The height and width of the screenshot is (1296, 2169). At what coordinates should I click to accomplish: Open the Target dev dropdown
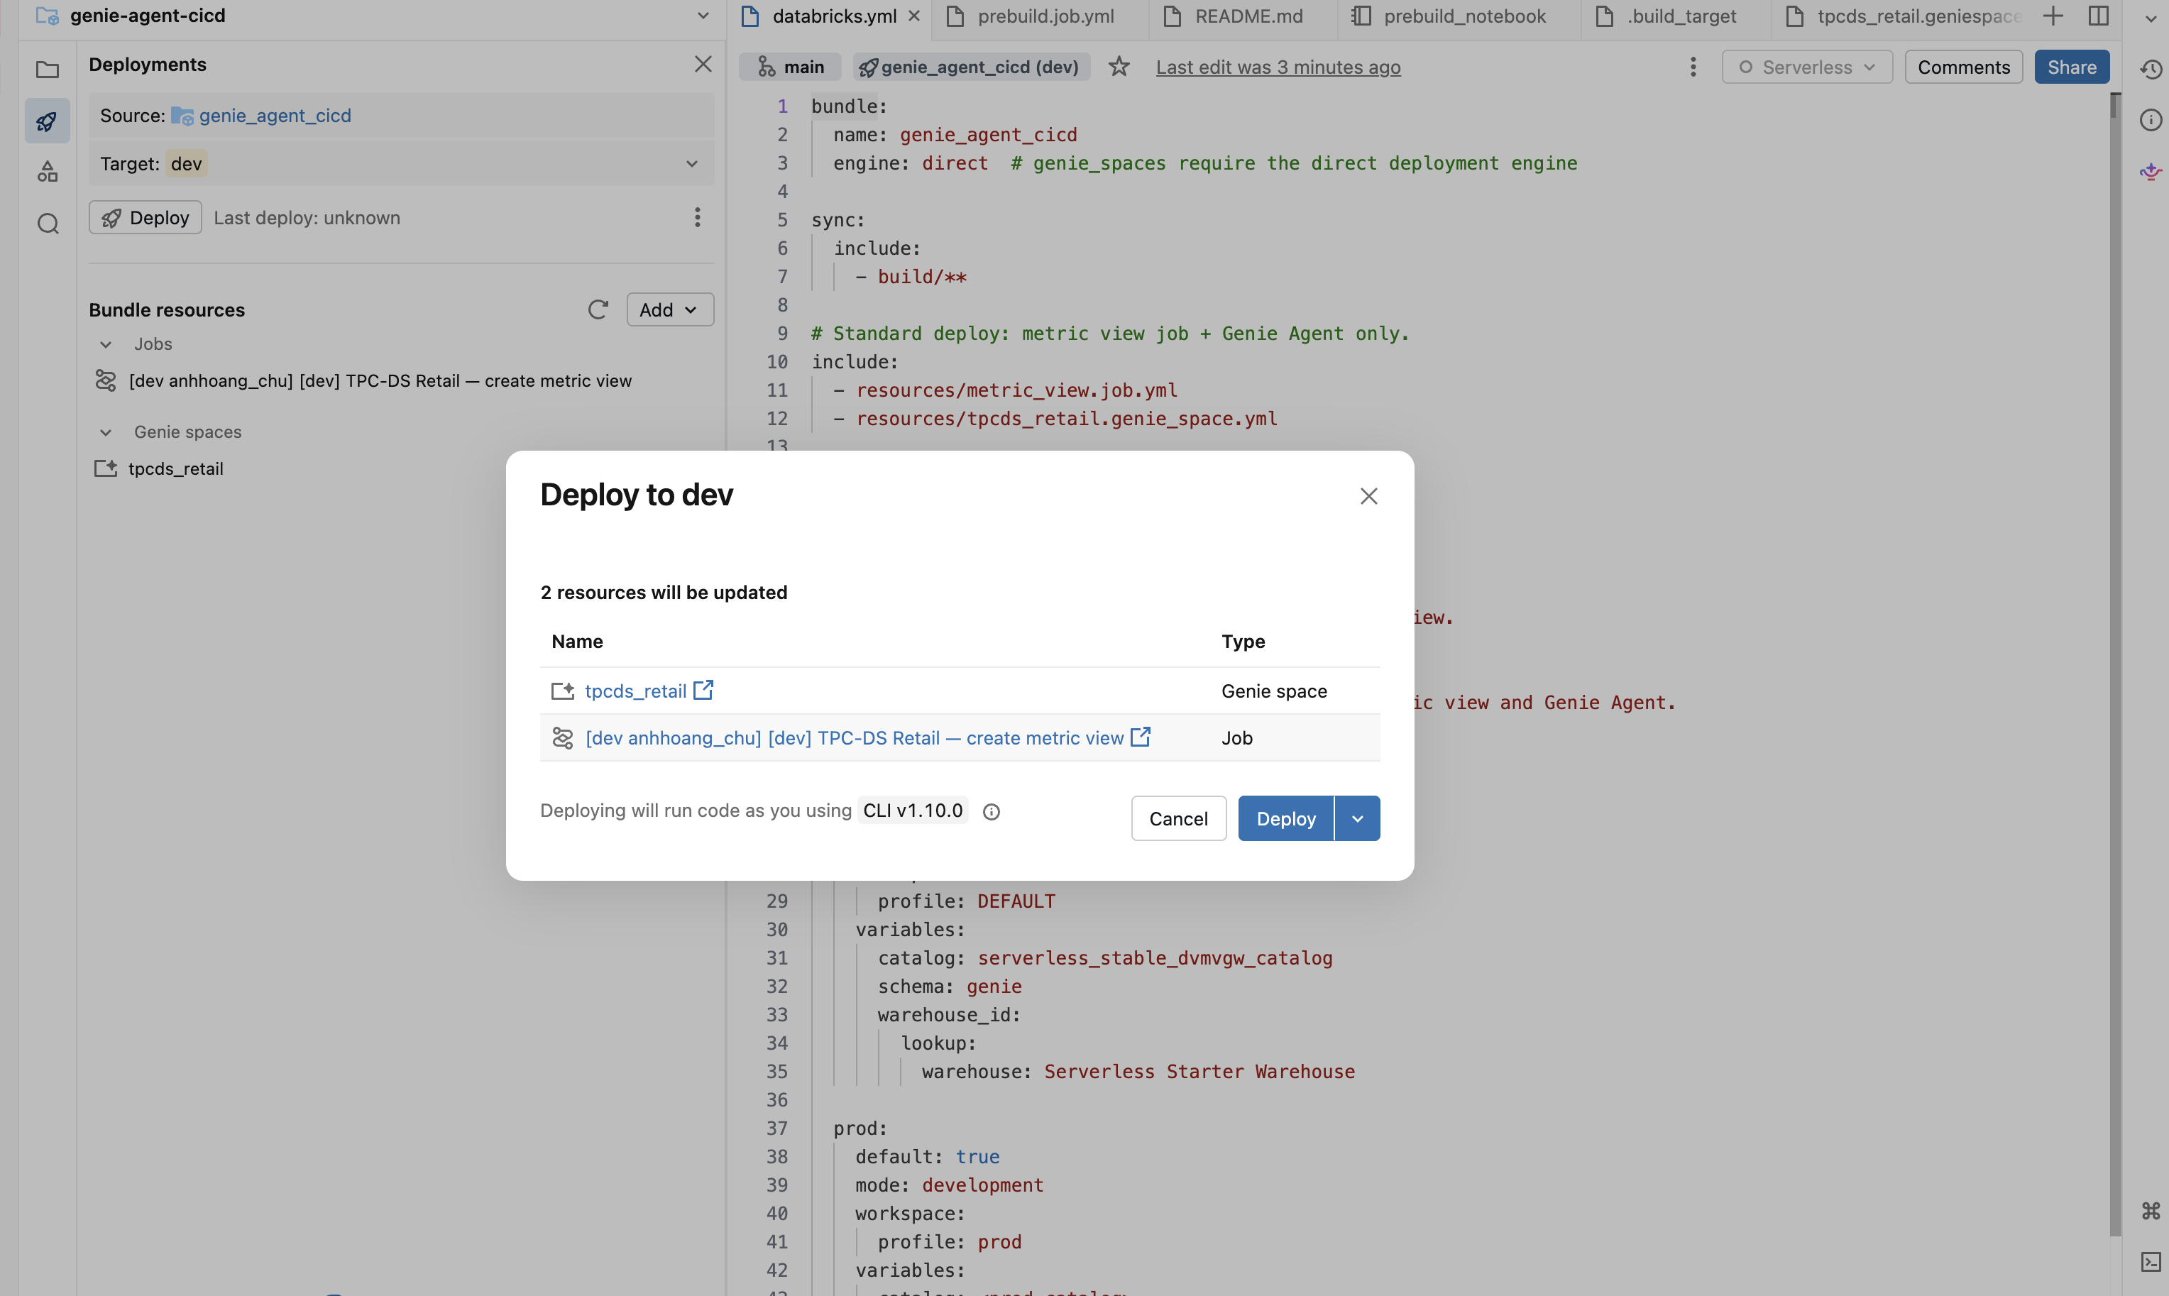coord(401,163)
